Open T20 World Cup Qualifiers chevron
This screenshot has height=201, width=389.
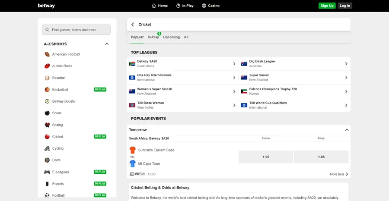coord(346,105)
